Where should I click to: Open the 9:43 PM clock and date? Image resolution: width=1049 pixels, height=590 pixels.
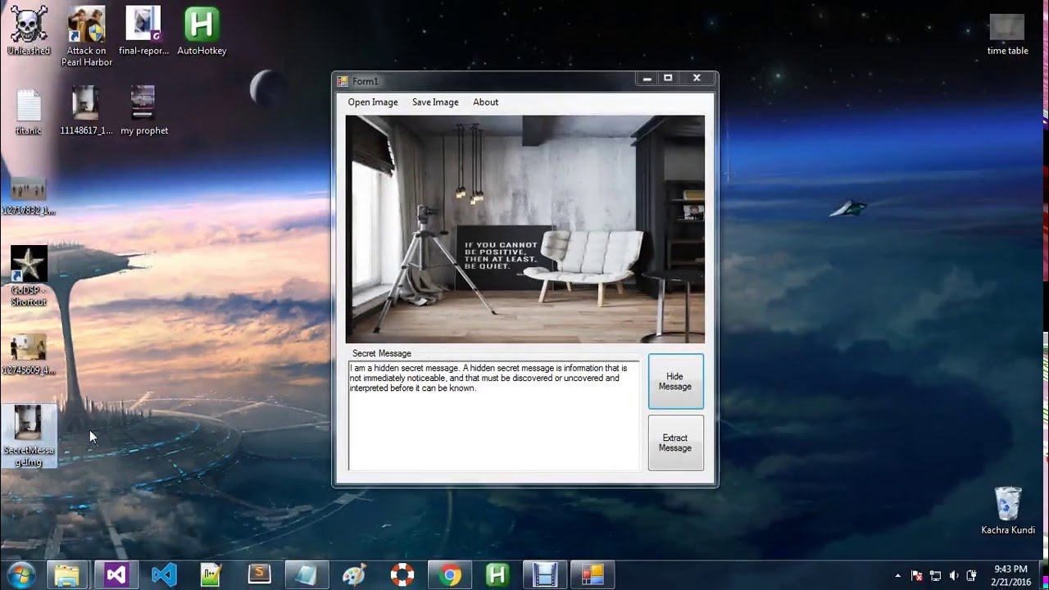click(1010, 575)
